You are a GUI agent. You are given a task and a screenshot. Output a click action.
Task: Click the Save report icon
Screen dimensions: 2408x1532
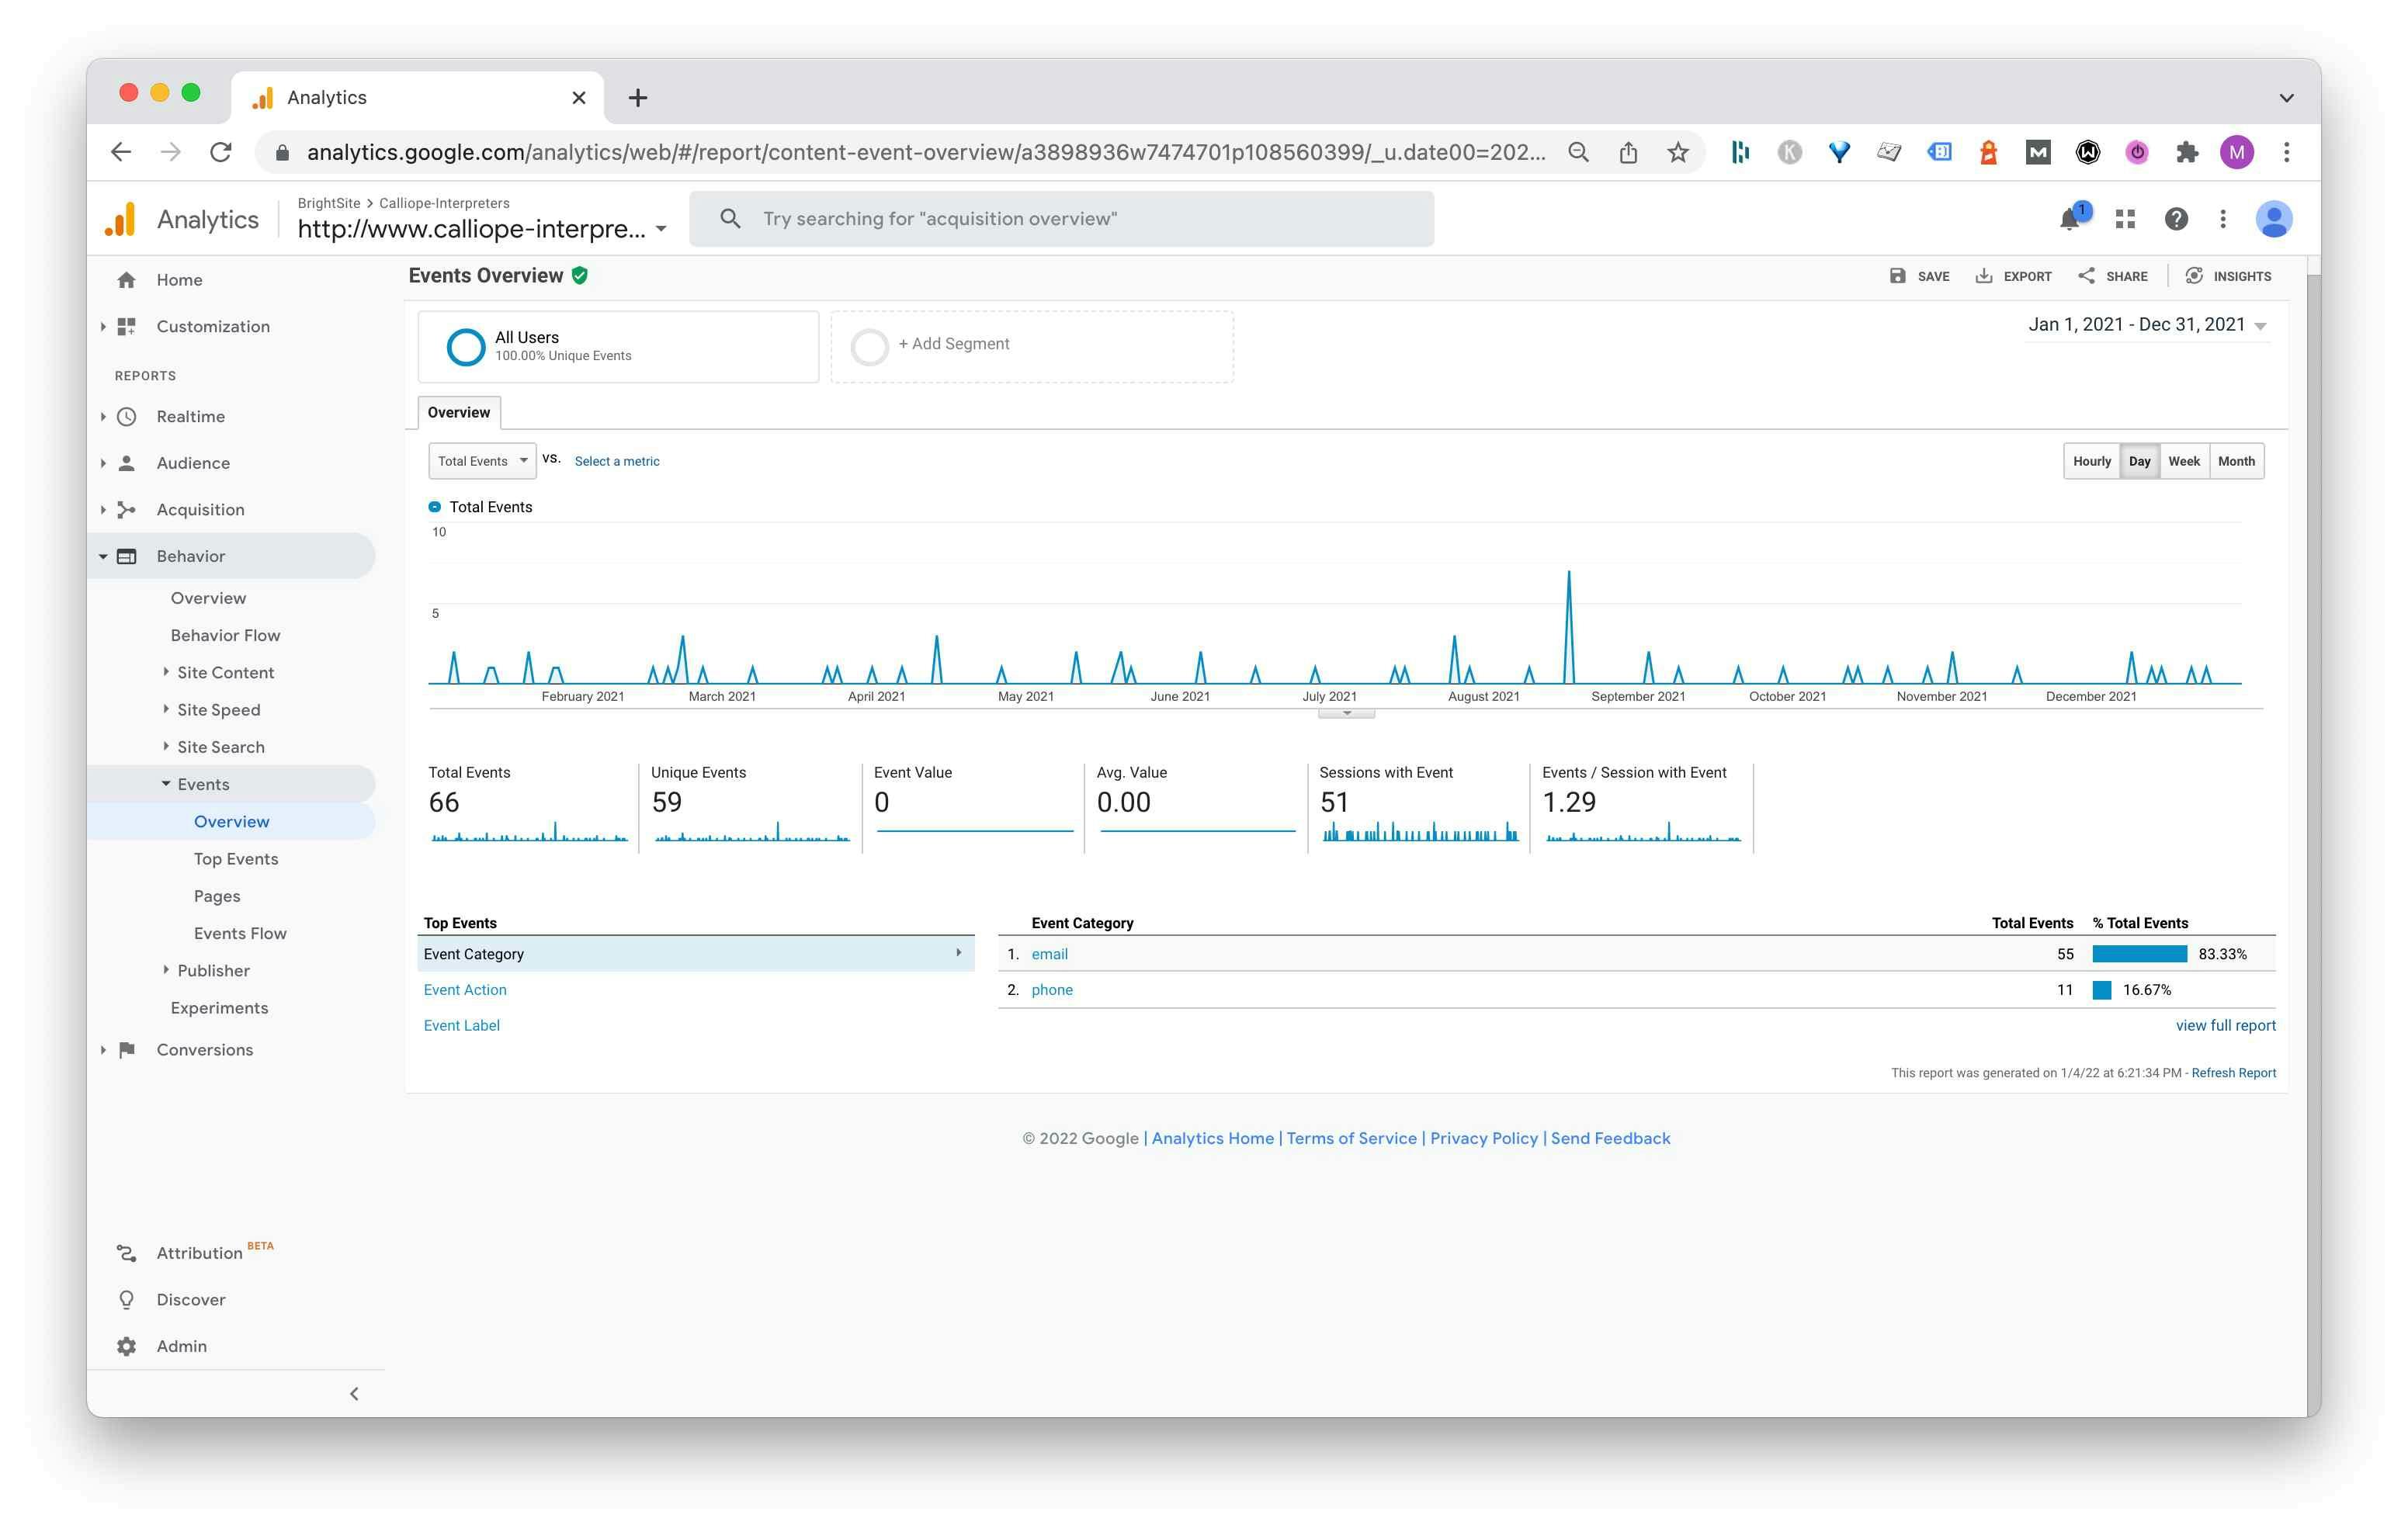pyautogui.click(x=1897, y=276)
